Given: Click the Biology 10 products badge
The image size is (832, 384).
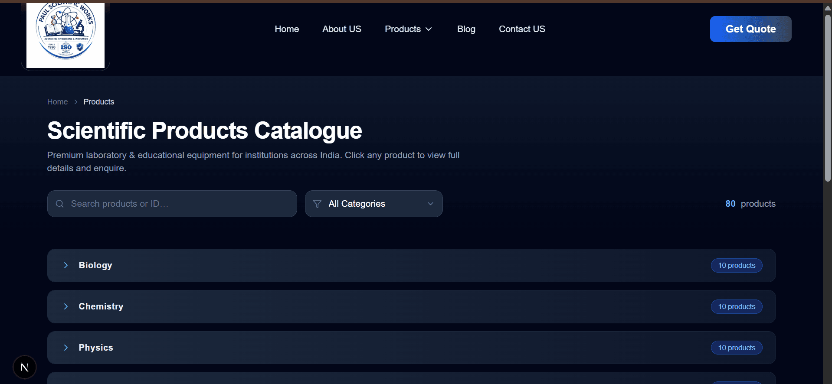Looking at the screenshot, I should (737, 265).
